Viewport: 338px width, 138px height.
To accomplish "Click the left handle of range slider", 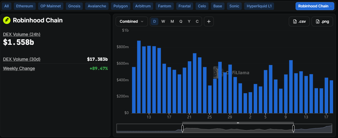I will [x=182, y=128].
